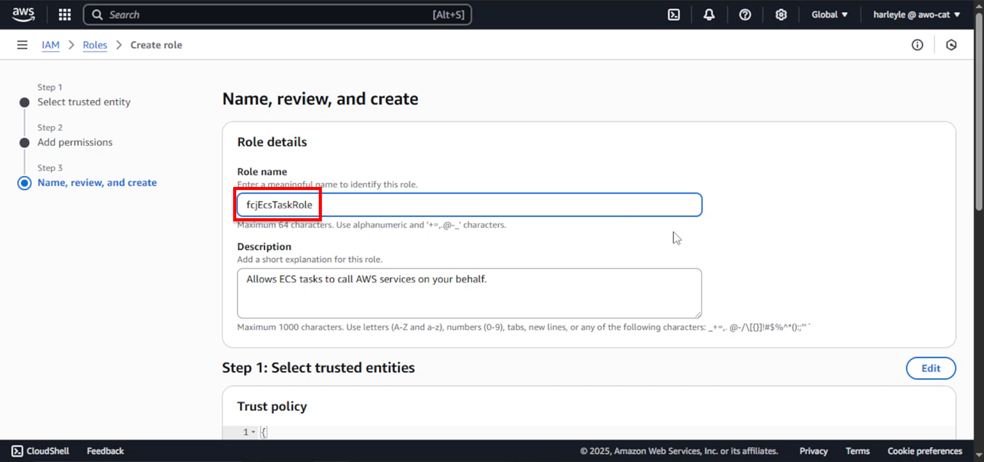Image resolution: width=984 pixels, height=462 pixels.
Task: Open the help question mark icon
Action: coord(745,15)
